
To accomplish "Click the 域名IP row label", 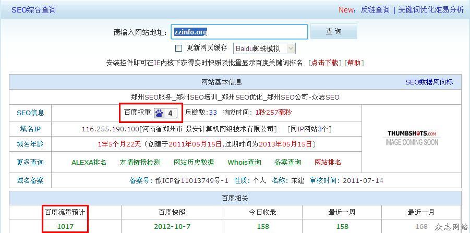I will (x=30, y=129).
